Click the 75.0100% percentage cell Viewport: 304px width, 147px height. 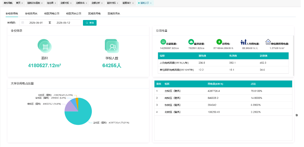[256, 91]
